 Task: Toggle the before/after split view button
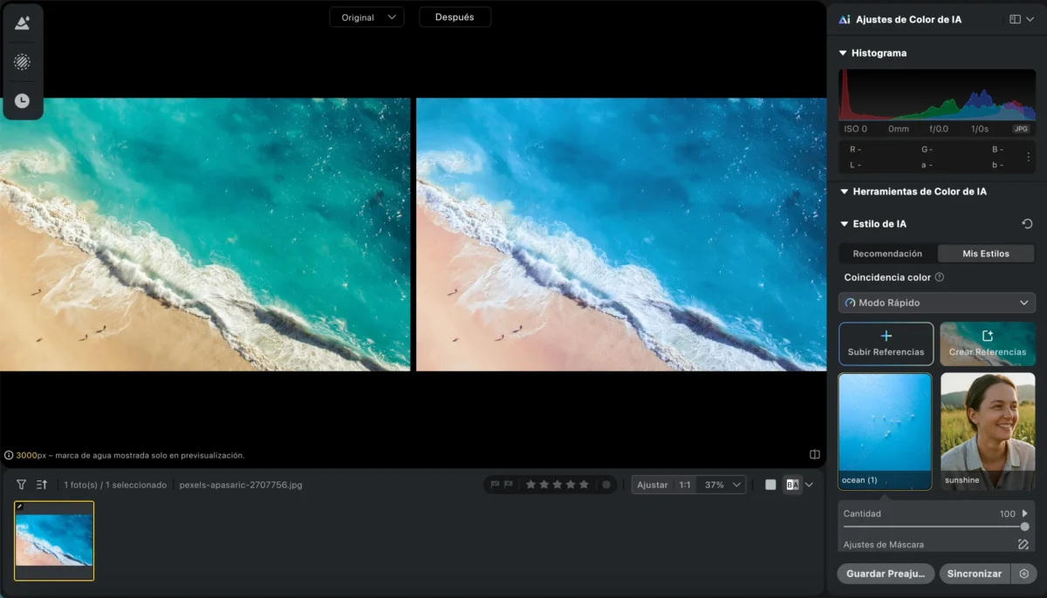pyautogui.click(x=792, y=485)
